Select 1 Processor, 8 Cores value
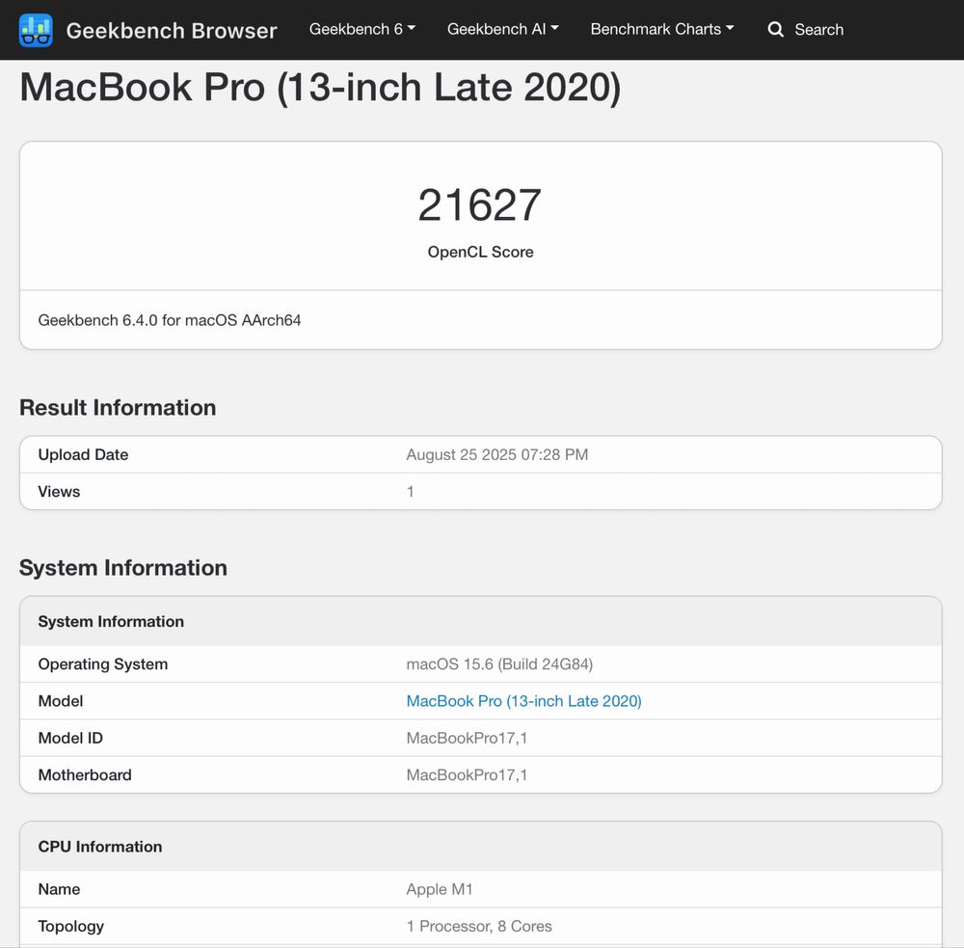Viewport: 964px width, 948px height. 479,926
